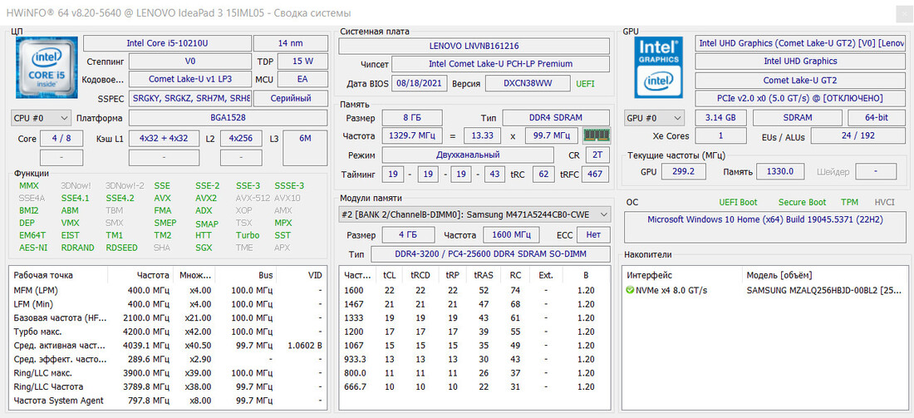Click the Intel UHD Graphics (Comet Lake-U GT2) GPU name field

point(799,43)
